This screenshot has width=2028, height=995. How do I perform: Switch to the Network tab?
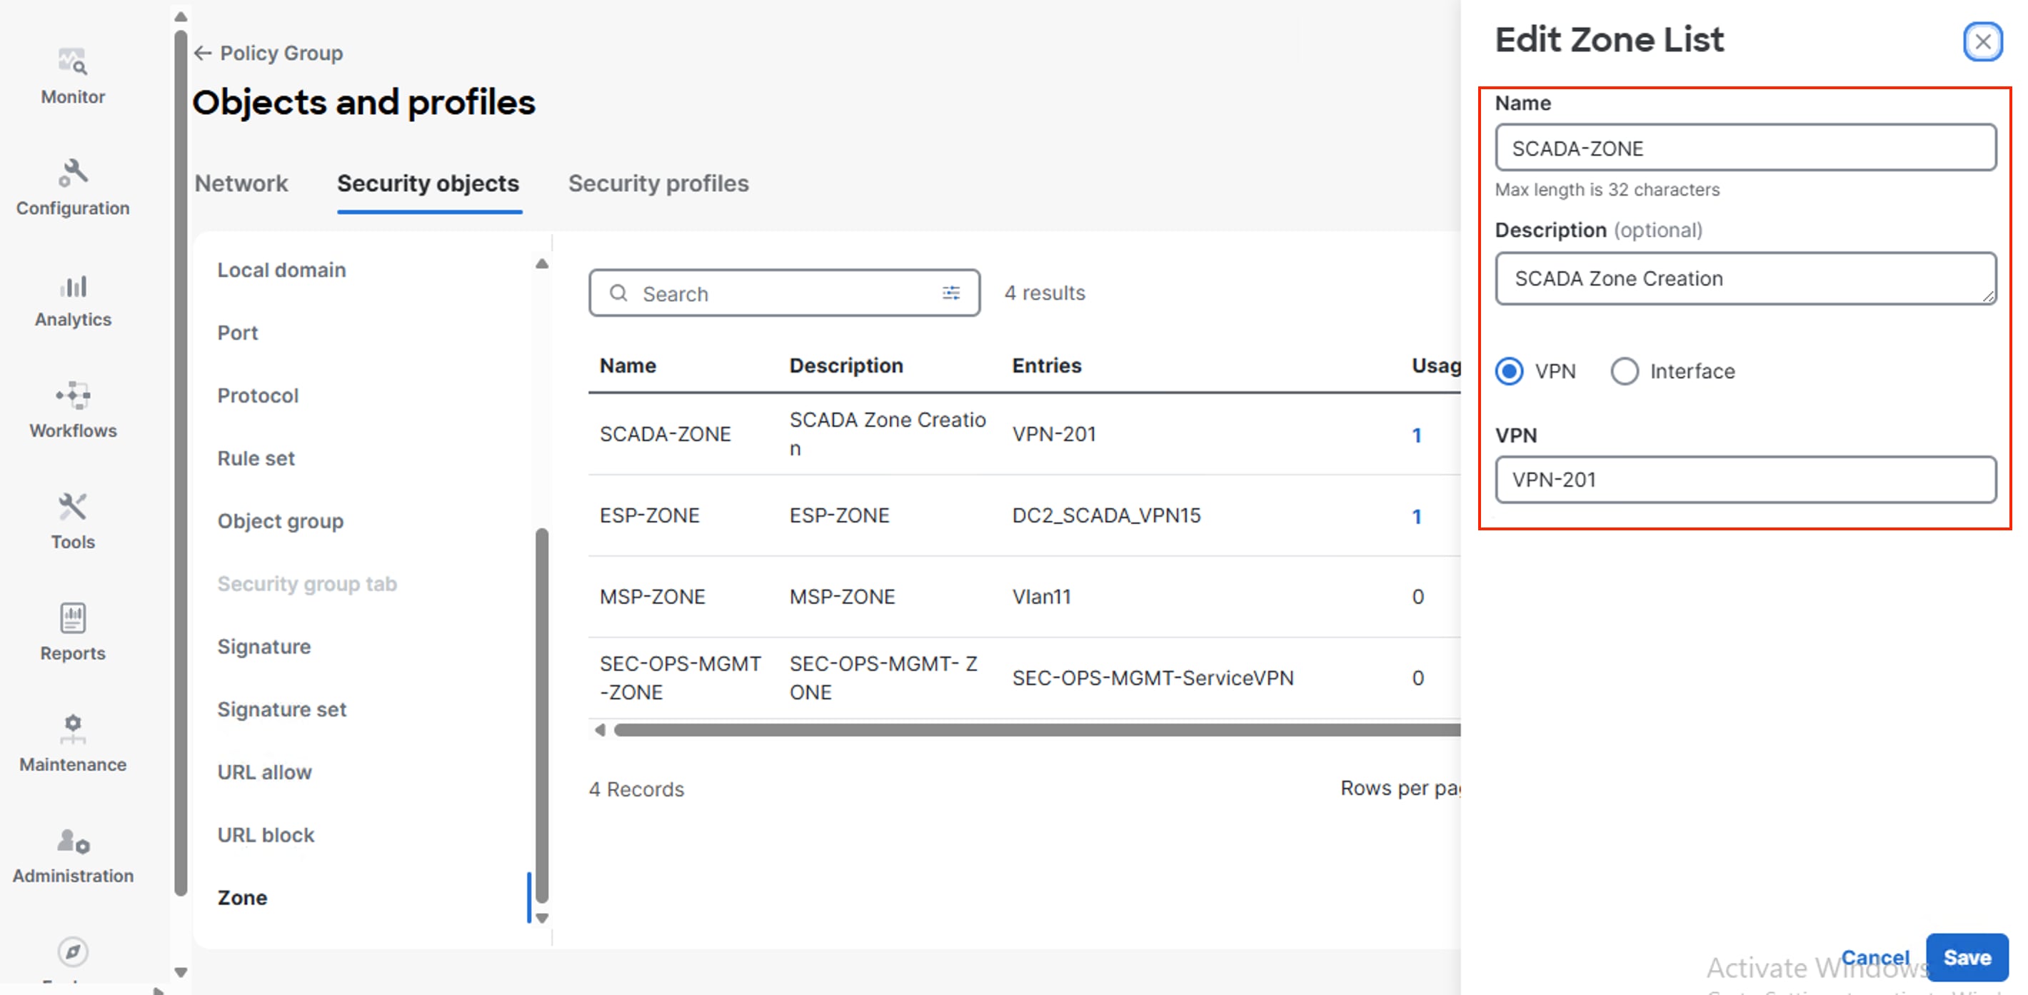coord(241,183)
